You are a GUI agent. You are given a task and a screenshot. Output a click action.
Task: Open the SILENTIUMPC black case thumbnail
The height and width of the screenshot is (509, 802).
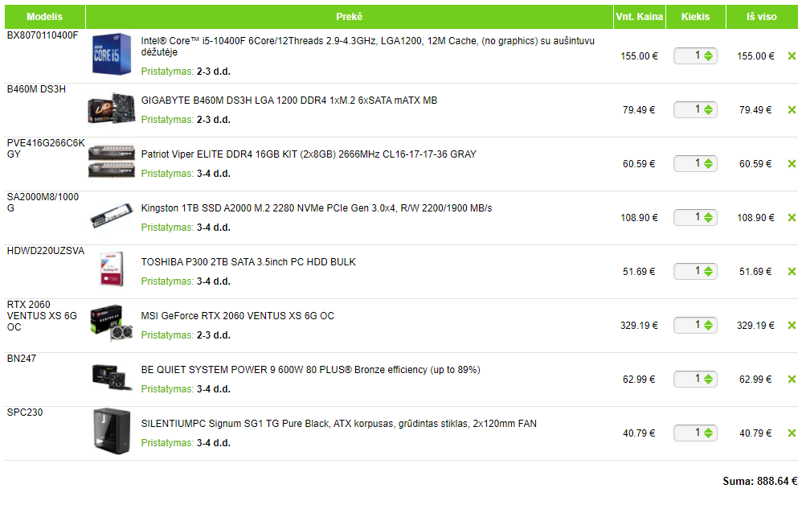(112, 431)
